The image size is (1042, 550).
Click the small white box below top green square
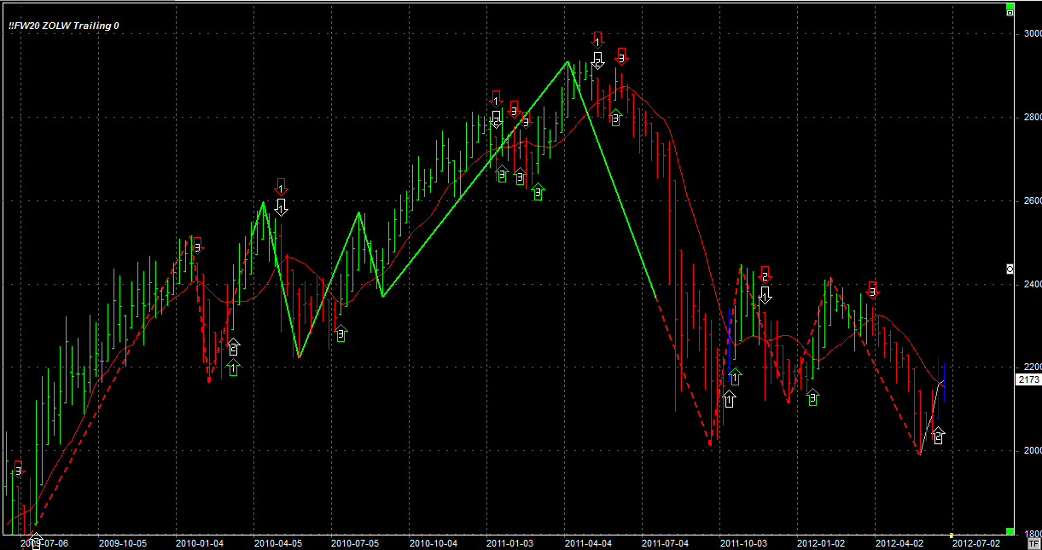1010,13
